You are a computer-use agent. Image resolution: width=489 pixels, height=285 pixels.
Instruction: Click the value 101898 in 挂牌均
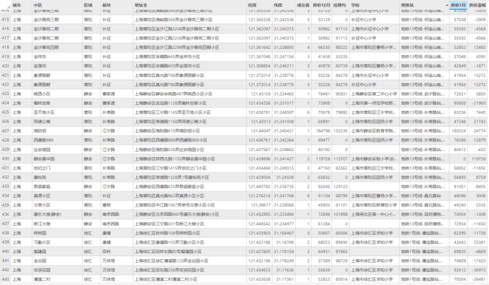[x=340, y=214]
